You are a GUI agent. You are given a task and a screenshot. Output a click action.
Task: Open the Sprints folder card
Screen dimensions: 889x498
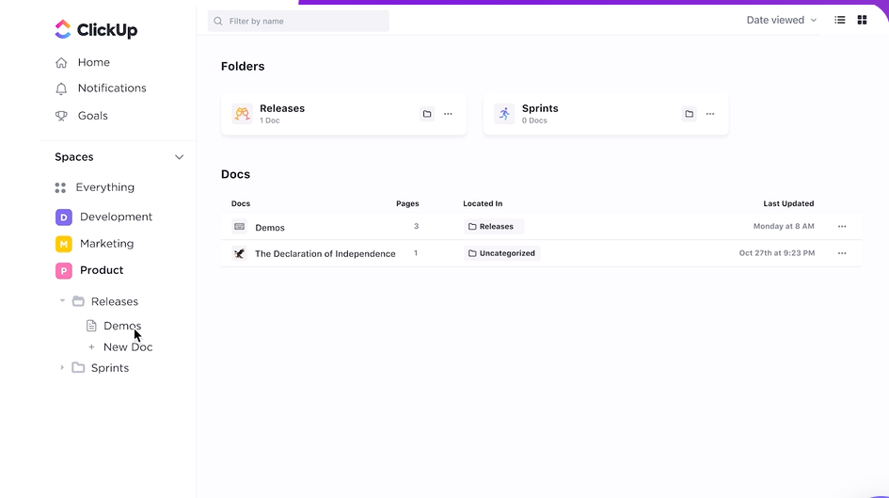(606, 114)
